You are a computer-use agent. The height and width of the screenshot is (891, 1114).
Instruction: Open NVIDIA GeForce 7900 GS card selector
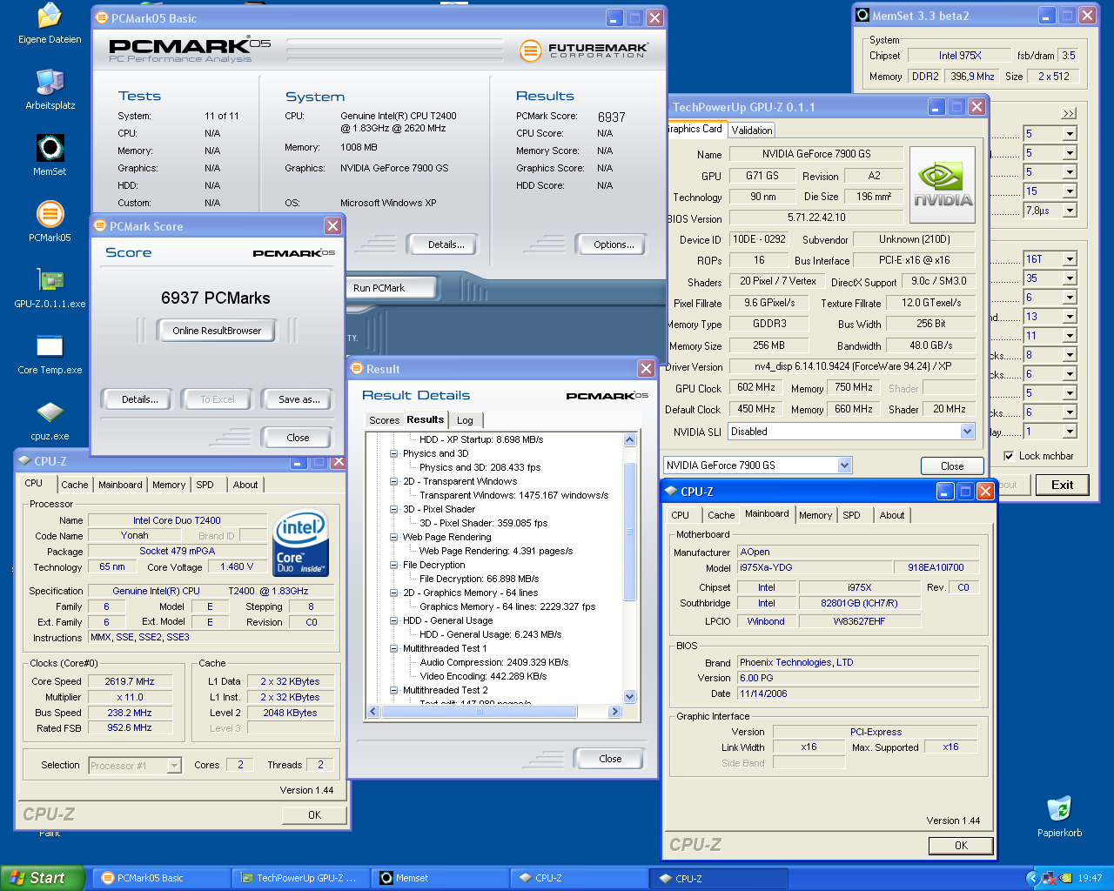(x=844, y=465)
